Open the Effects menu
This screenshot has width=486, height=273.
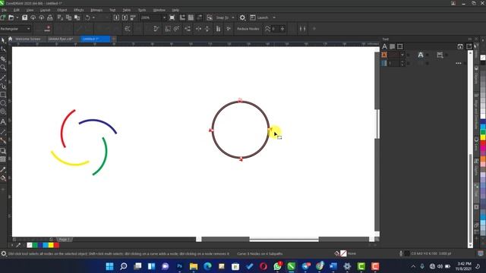(x=79, y=10)
